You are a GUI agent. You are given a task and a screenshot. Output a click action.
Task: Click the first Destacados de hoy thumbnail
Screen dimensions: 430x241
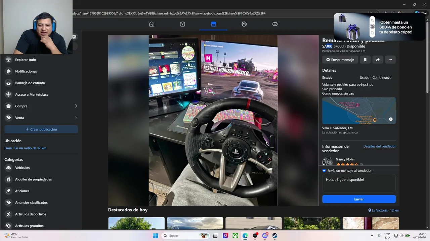tap(136, 223)
